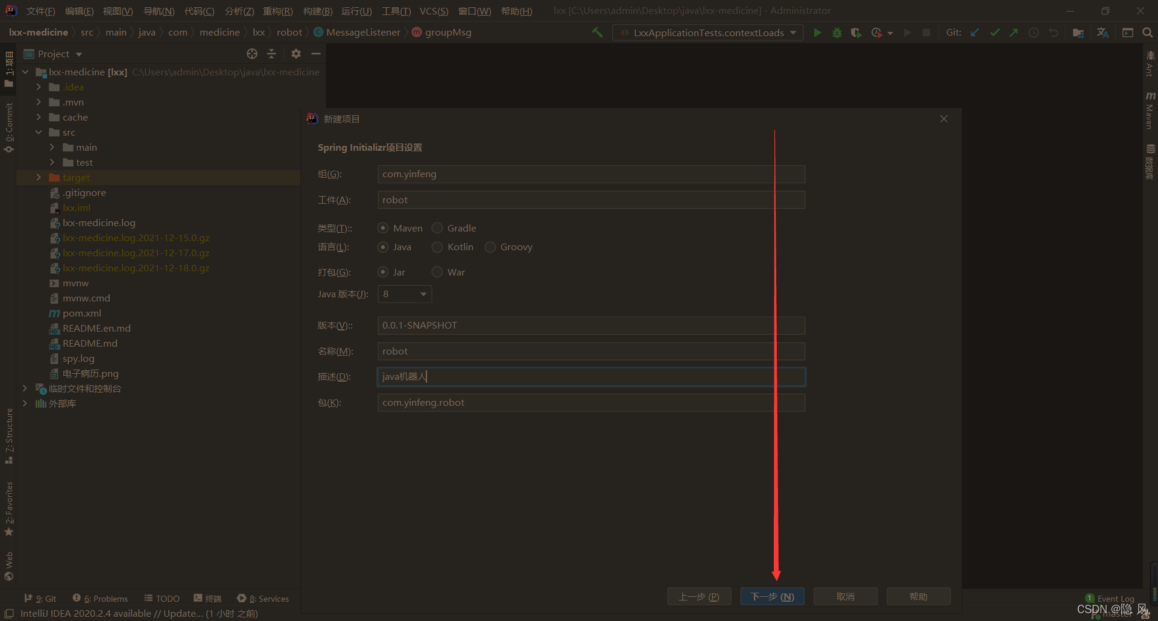Open the Java version dropdown
The height and width of the screenshot is (621, 1158).
405,294
